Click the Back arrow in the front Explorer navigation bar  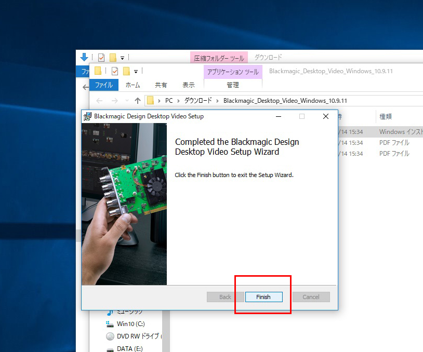coord(99,101)
